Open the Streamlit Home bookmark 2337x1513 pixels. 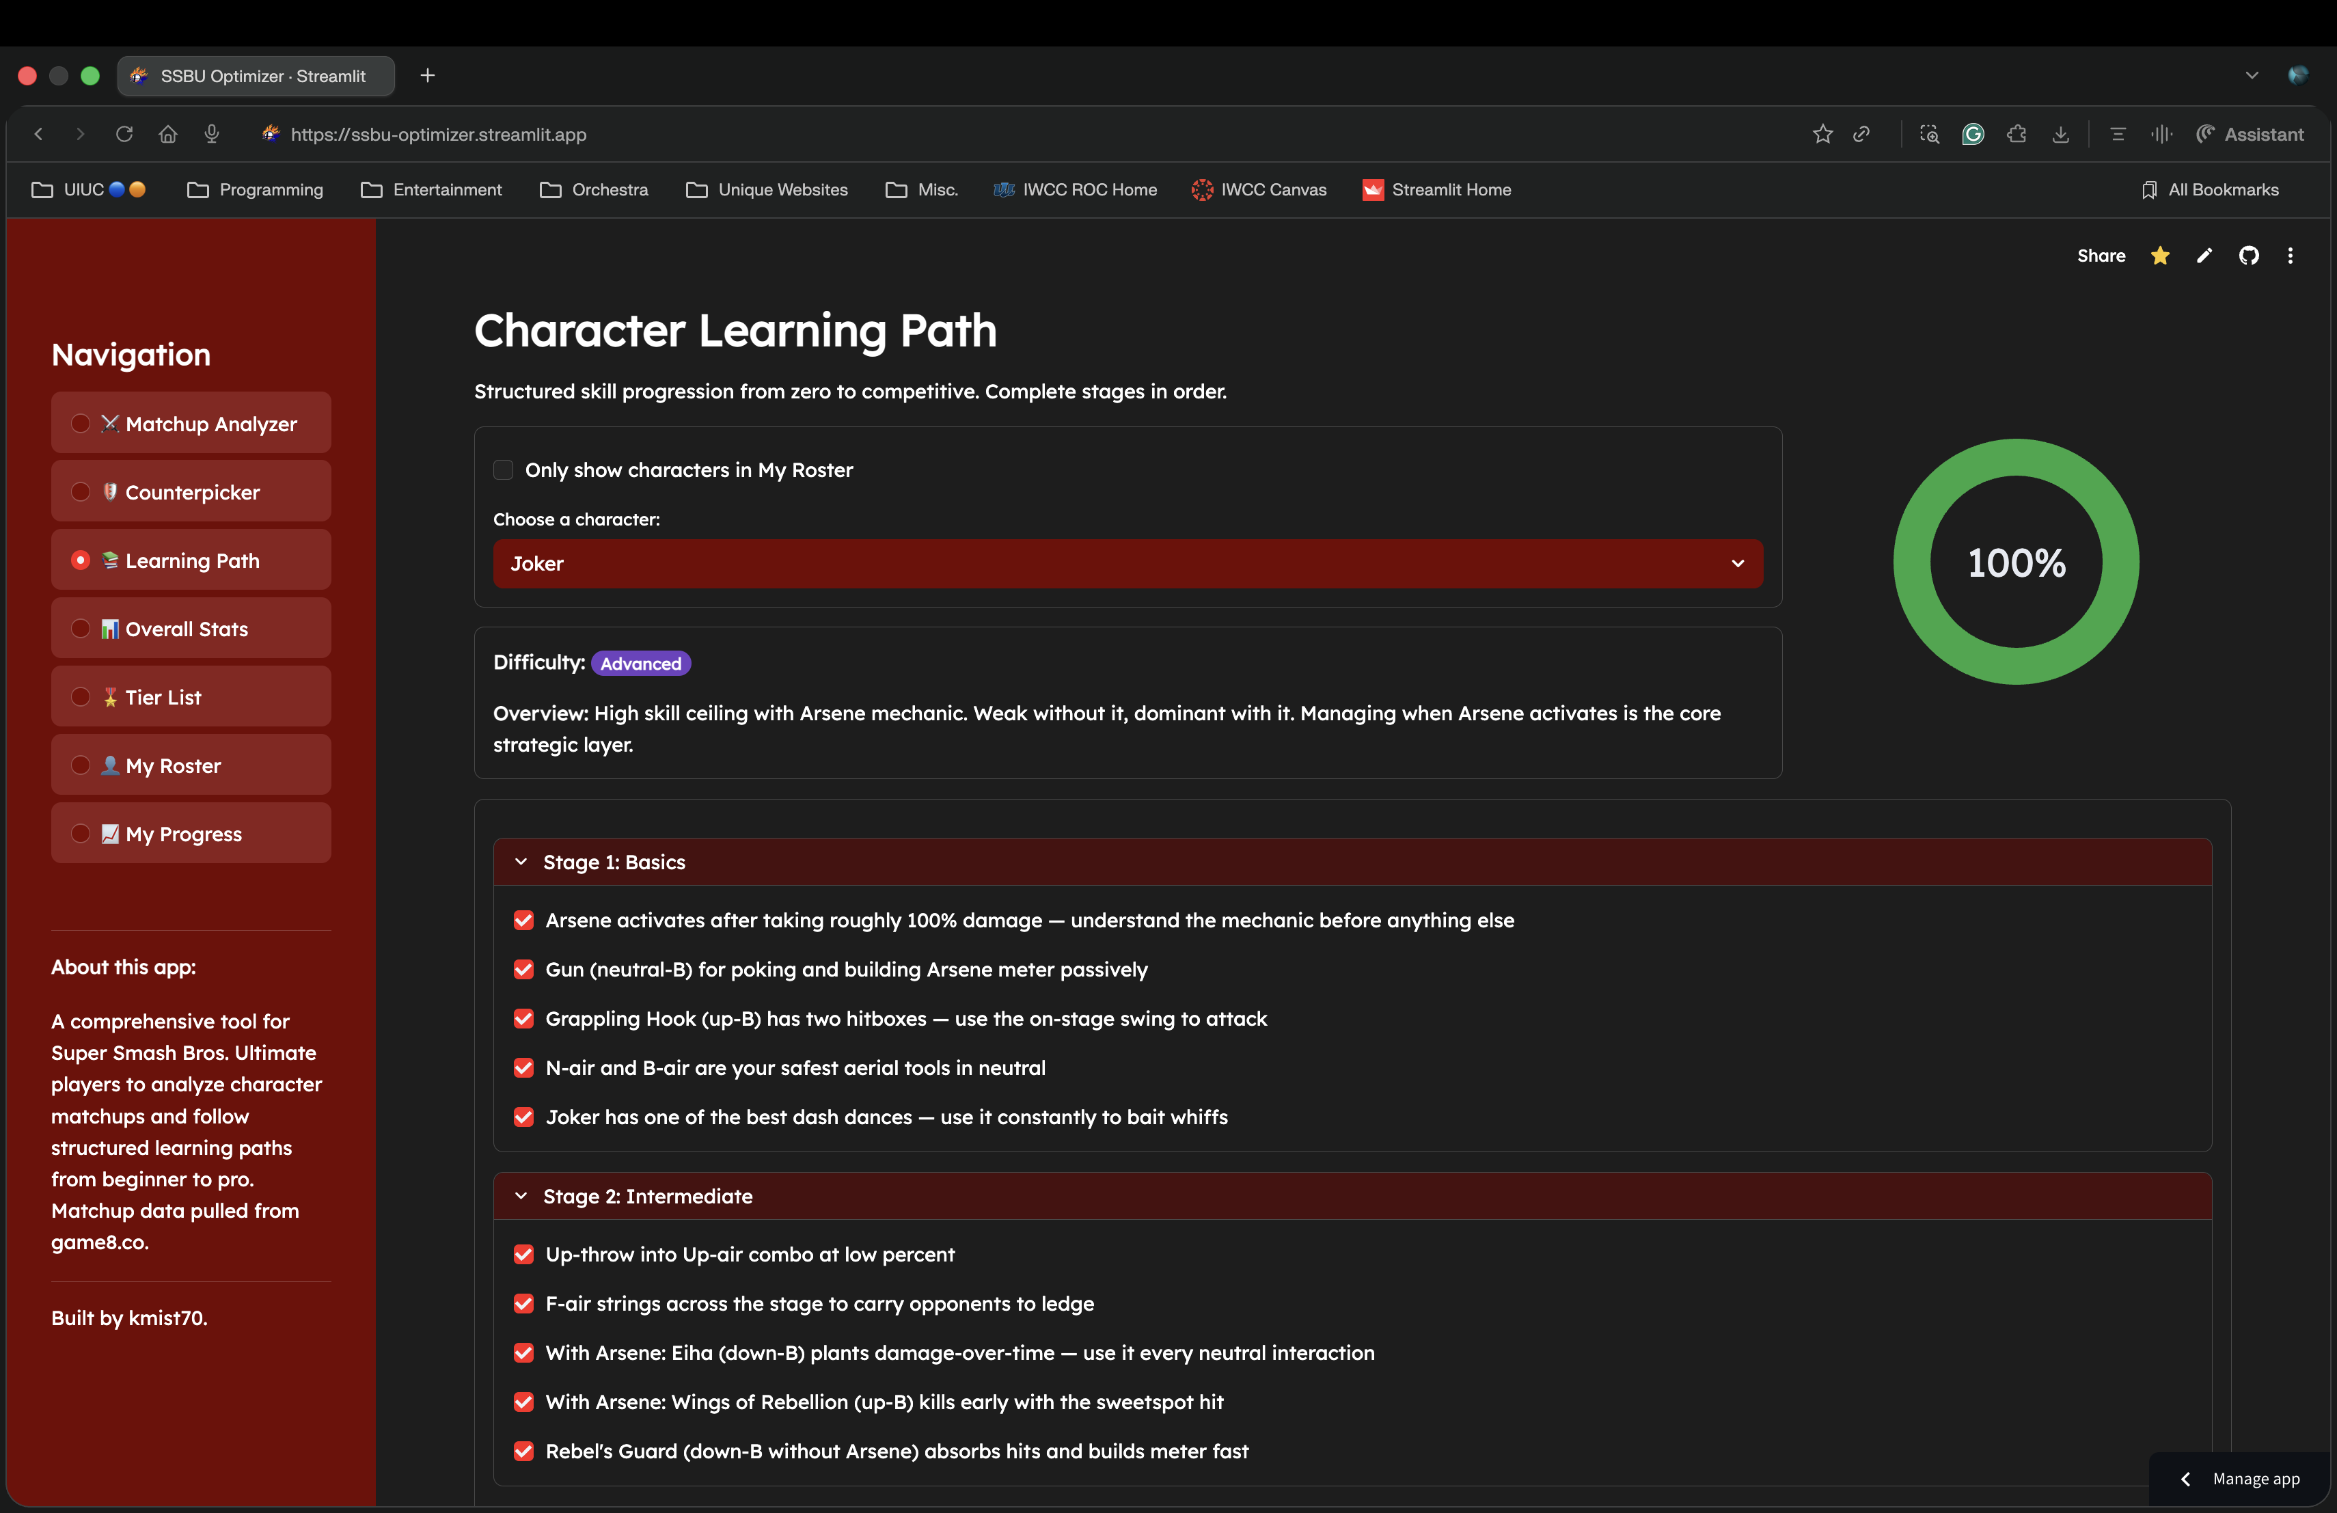1436,189
